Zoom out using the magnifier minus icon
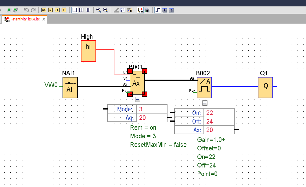Image resolution: width=306 pixels, height=187 pixels. click(105, 10)
